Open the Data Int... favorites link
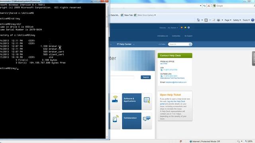This screenshot has width=255, height=143. [x=115, y=15]
